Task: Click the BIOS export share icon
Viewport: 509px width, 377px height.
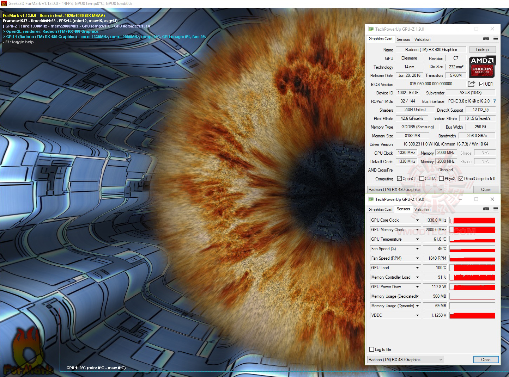Action: click(471, 84)
